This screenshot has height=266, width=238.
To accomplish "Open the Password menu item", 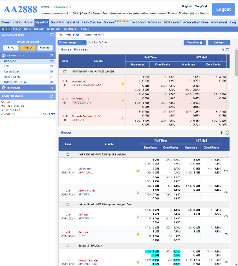I will [x=219, y=22].
